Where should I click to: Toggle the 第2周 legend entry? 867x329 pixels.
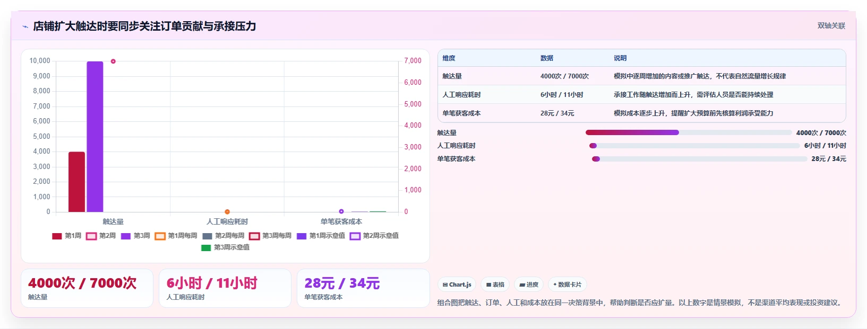pyautogui.click(x=101, y=236)
